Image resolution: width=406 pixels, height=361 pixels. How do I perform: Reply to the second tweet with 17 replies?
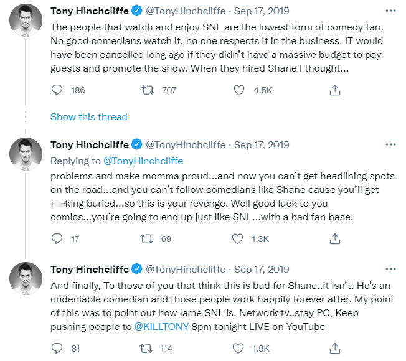[57, 239]
